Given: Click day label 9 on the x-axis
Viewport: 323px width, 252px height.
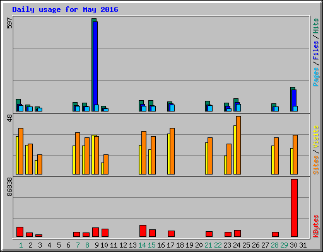Looking at the screenshot, I should click(97, 245).
